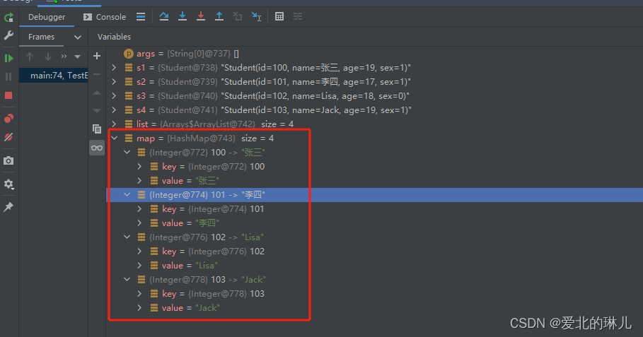Open the wrench settings icon in sidebar
The height and width of the screenshot is (337, 643).
(x=8, y=35)
